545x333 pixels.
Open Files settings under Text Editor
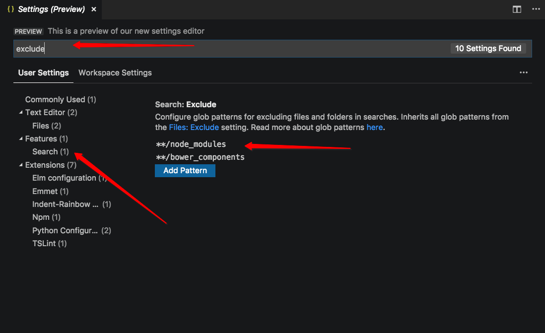click(x=40, y=126)
